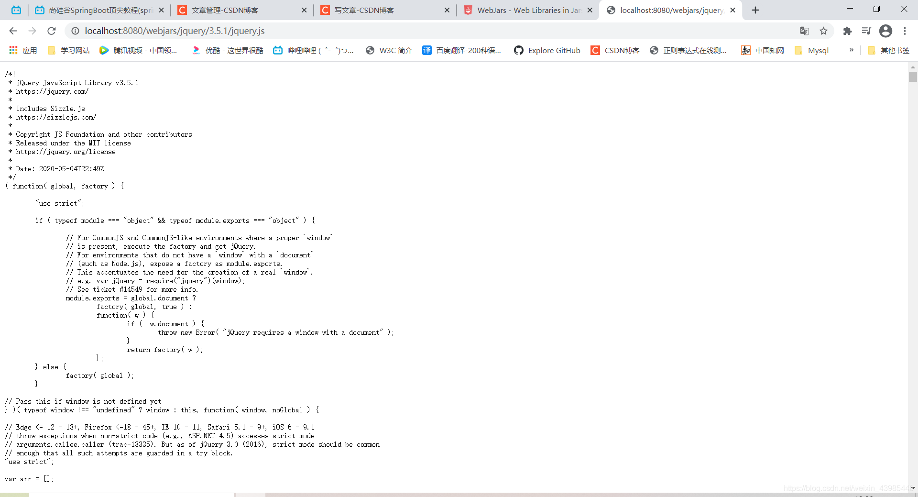Open the 学习网站 bookmark folder

pos(69,50)
